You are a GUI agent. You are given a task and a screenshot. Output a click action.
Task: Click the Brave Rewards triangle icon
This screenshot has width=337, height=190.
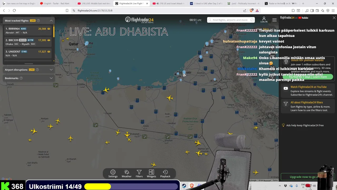[x=257, y=11]
